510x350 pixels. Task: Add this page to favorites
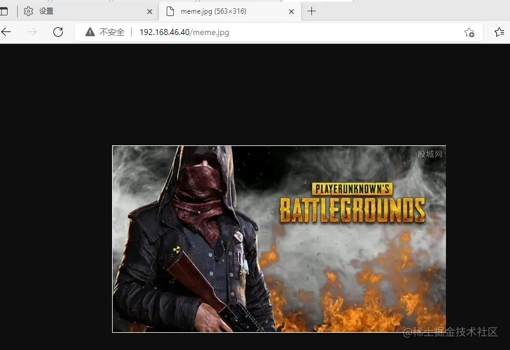click(469, 32)
